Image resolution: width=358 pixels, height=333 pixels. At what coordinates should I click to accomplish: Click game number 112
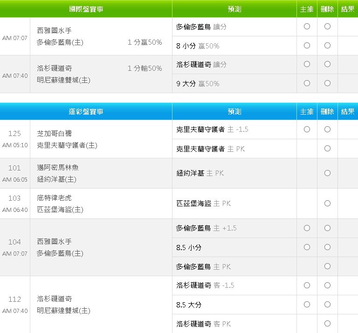coord(14,299)
